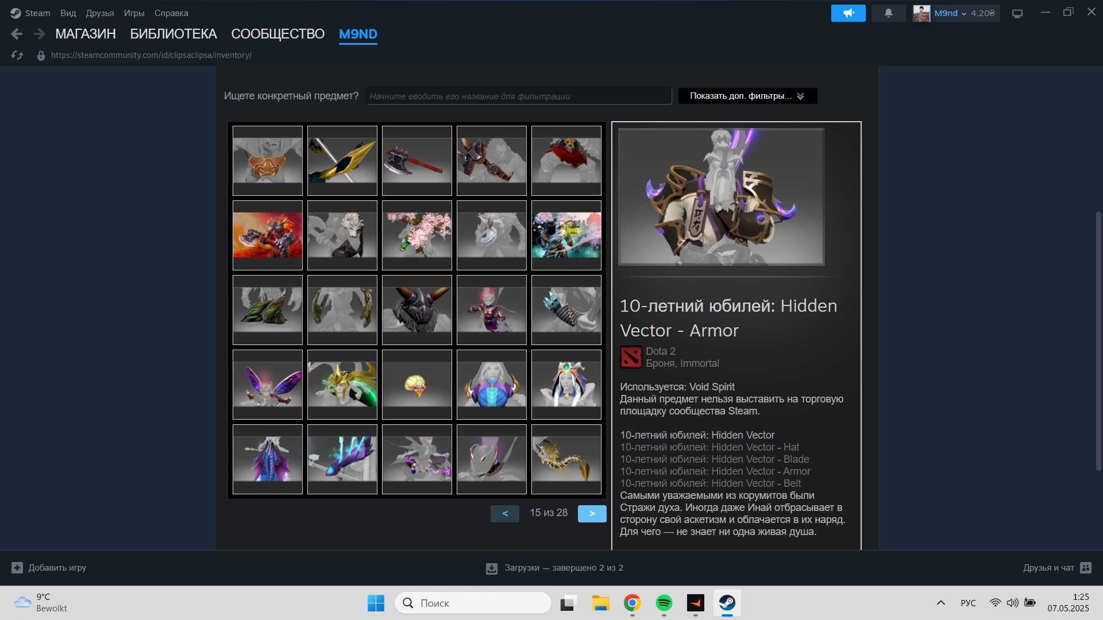Open the Windows Start menu

376,603
